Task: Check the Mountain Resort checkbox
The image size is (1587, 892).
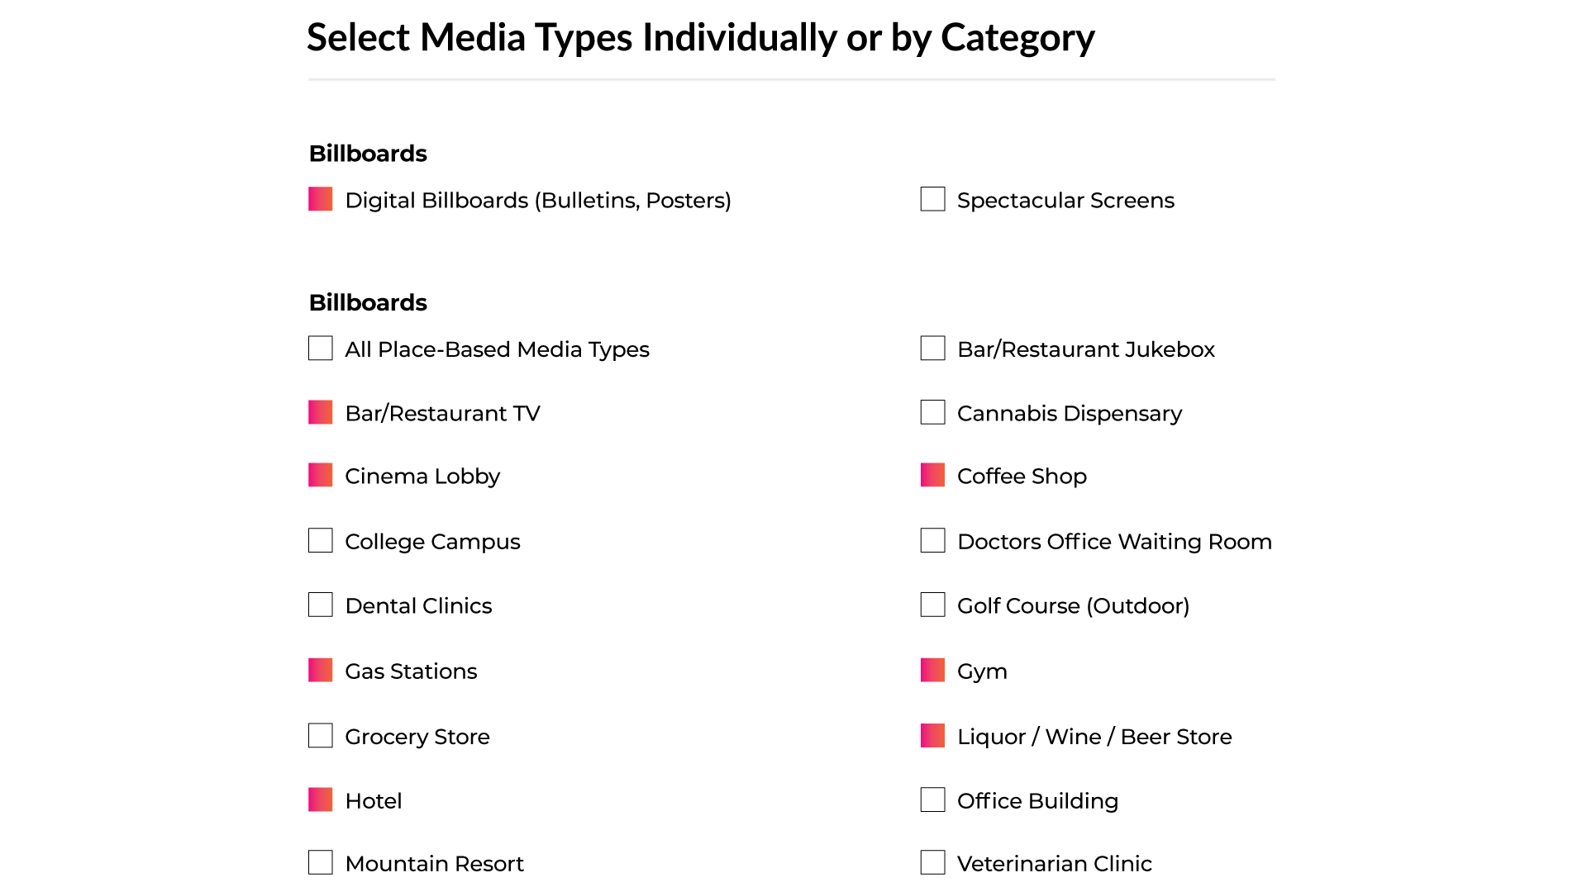Action: pos(321,862)
